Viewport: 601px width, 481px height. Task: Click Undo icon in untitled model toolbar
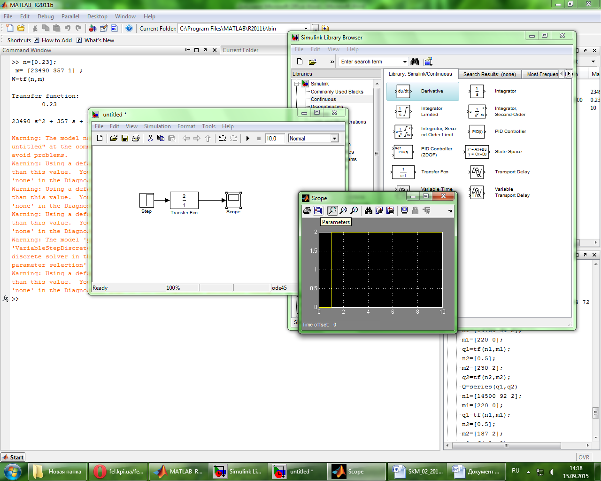tap(223, 138)
